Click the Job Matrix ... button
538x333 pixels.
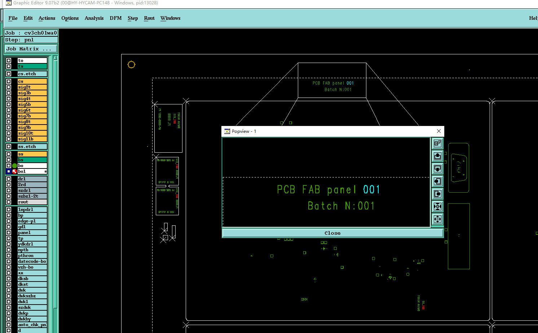31,49
